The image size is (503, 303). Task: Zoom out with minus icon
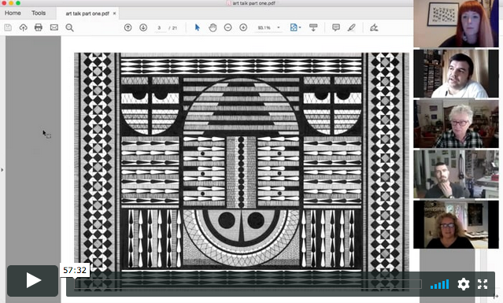point(227,28)
